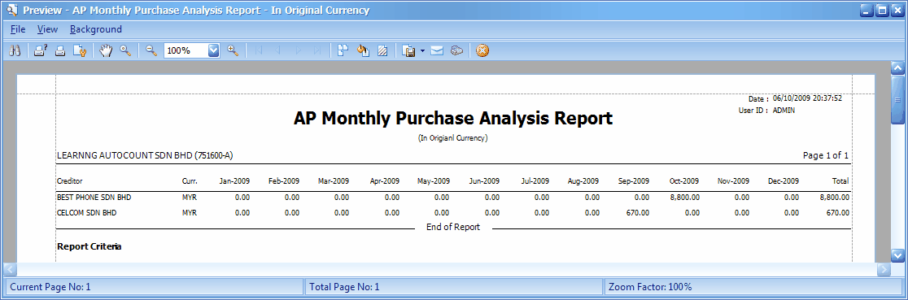
Task: Click the 100% zoom input field
Action: pos(186,51)
